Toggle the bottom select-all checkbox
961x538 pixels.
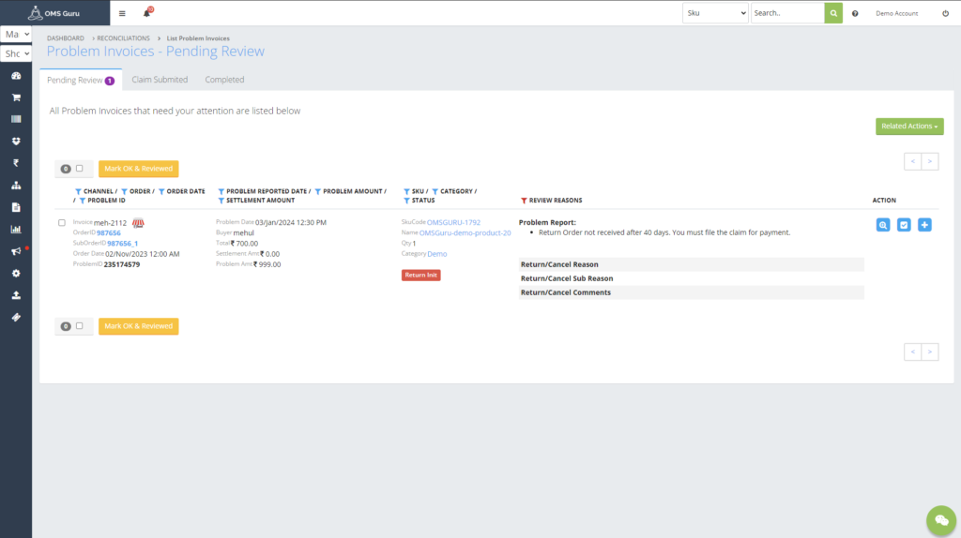(x=80, y=326)
